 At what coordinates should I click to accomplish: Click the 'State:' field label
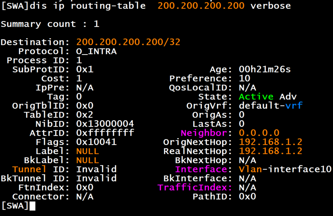(215, 97)
